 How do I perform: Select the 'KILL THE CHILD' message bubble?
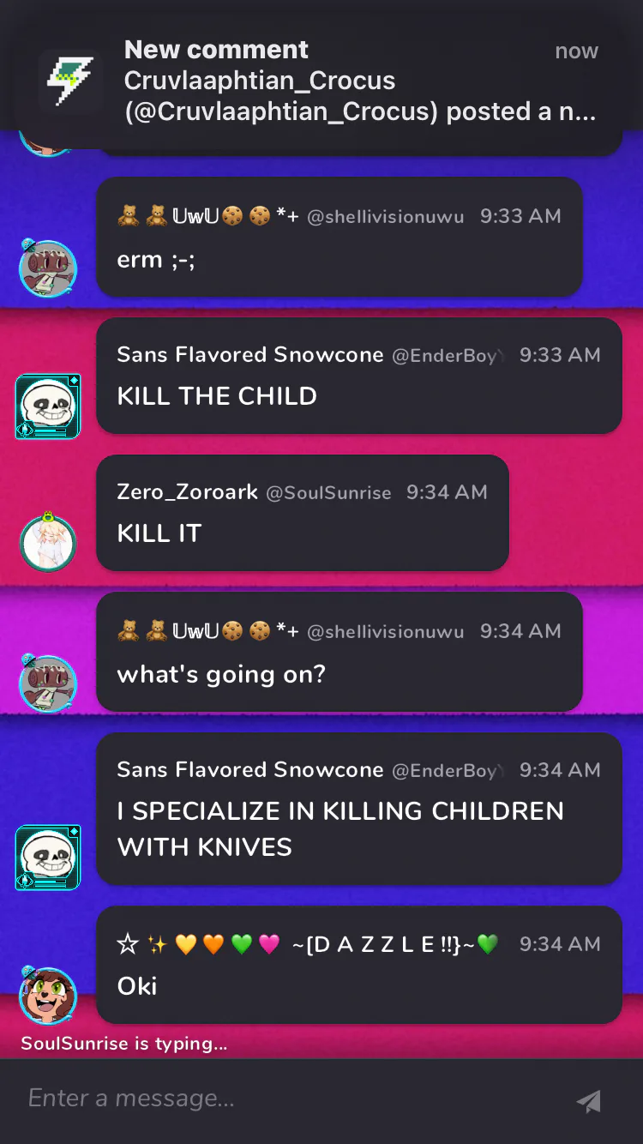point(359,376)
